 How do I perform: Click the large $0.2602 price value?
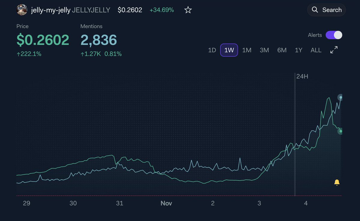[43, 40]
